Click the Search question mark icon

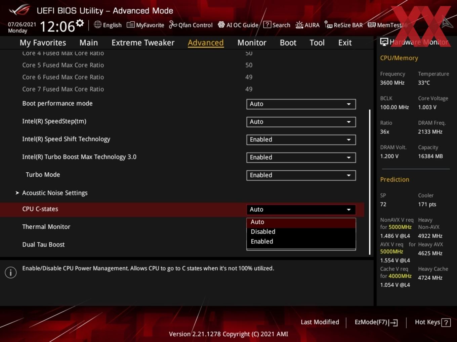[267, 24]
